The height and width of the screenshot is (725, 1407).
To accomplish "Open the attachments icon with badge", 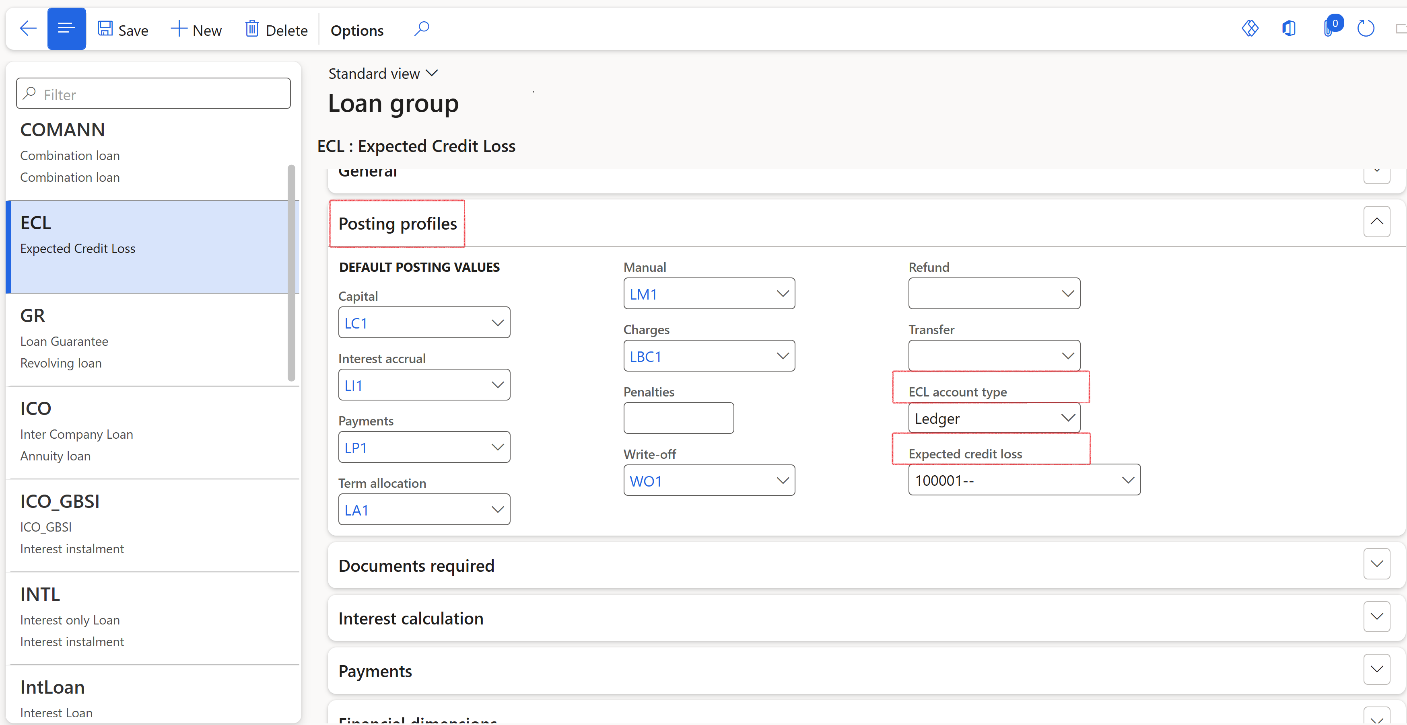I will pos(1329,29).
